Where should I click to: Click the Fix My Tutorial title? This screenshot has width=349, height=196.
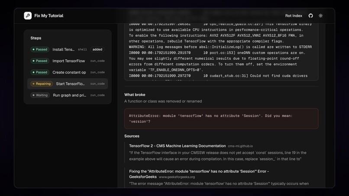(x=49, y=16)
